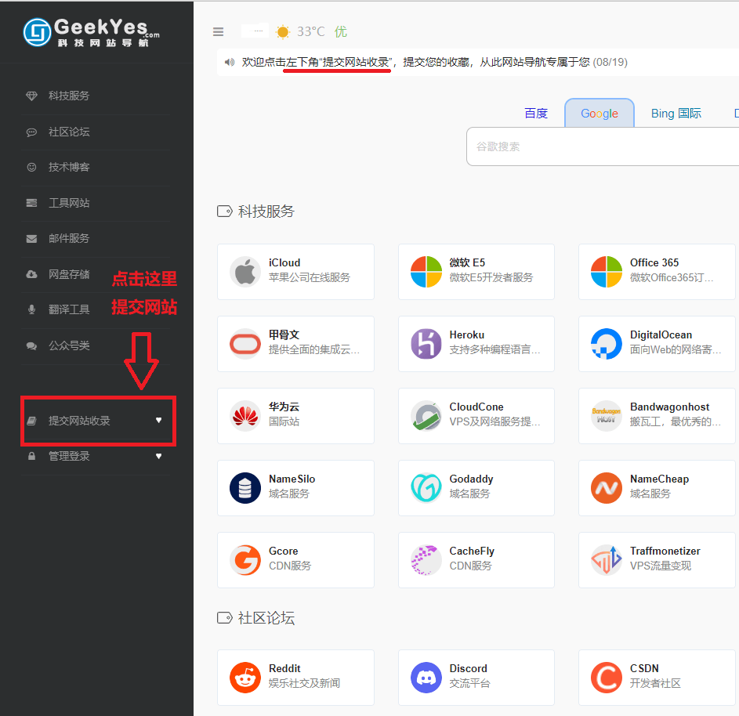Click the lock icon beside 管理登录

(x=31, y=456)
